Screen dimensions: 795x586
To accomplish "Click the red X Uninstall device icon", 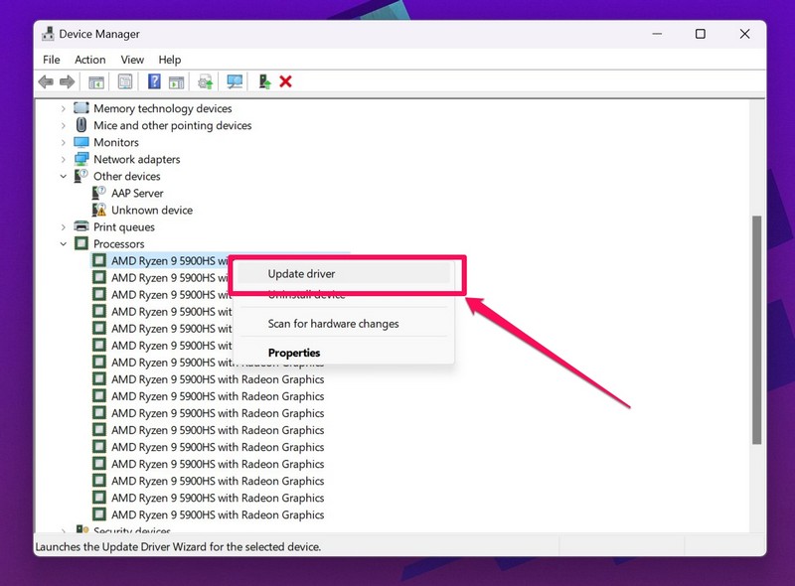I will tap(286, 81).
